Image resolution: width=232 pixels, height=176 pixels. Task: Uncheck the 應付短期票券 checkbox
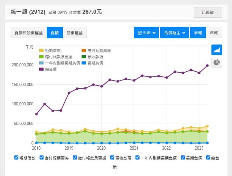[42, 158]
